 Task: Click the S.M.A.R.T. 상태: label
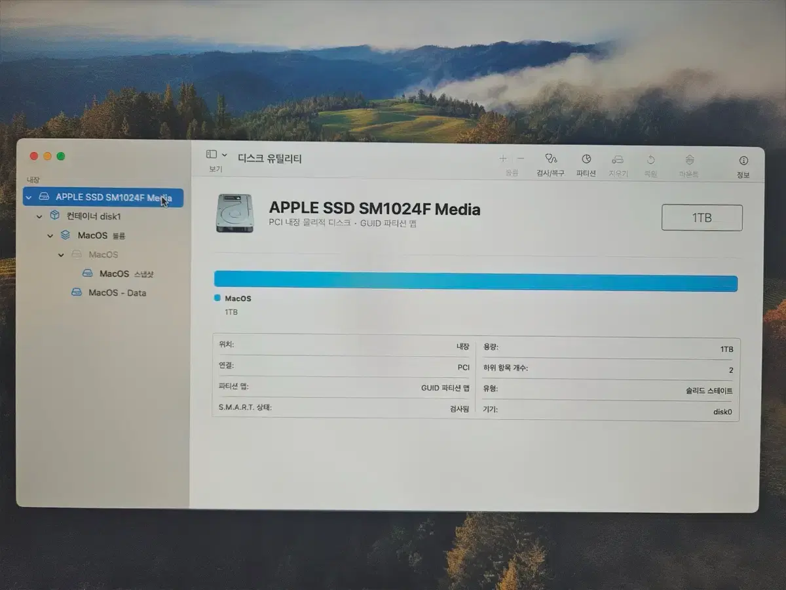[x=245, y=407]
